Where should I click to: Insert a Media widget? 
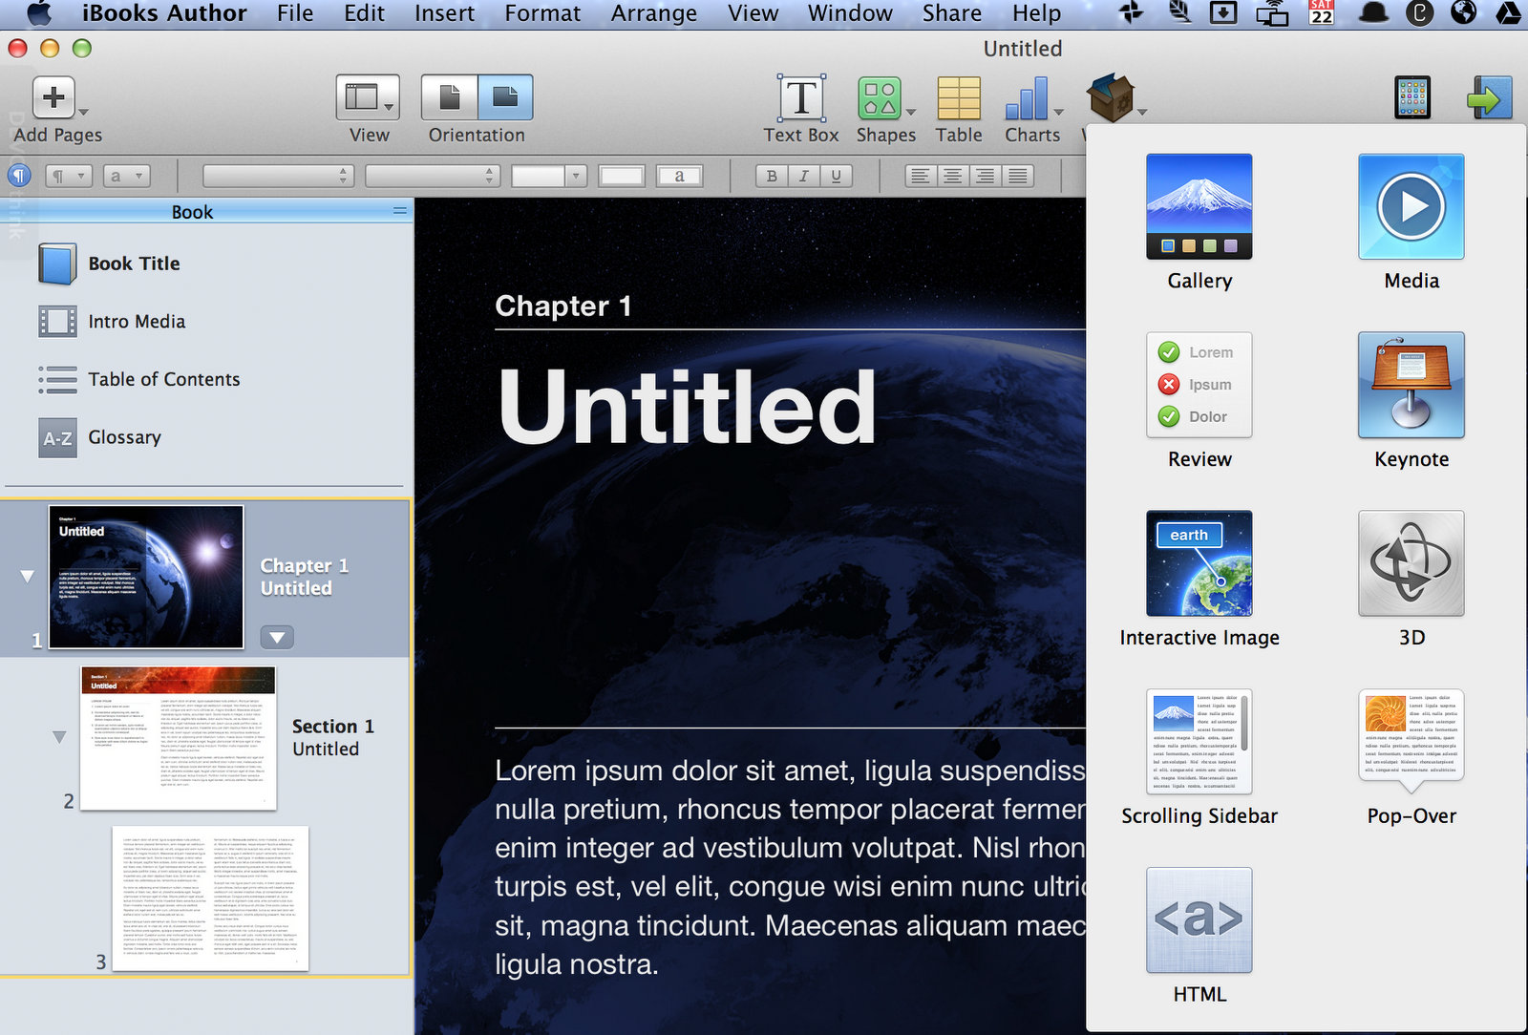click(1411, 207)
